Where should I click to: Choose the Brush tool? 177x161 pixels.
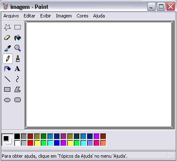coord(18,59)
